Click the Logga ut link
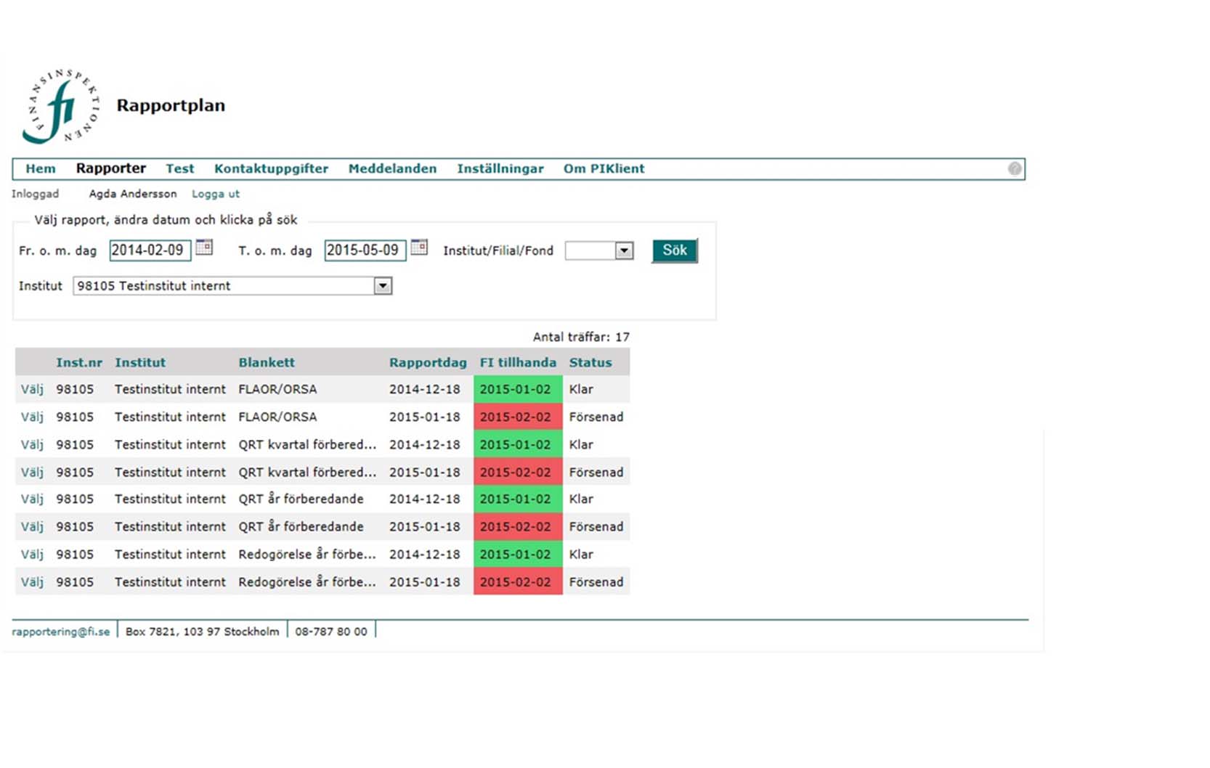The image size is (1210, 768). tap(216, 194)
